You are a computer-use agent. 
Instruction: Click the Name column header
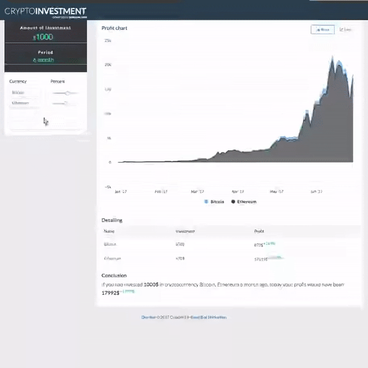(x=109, y=231)
